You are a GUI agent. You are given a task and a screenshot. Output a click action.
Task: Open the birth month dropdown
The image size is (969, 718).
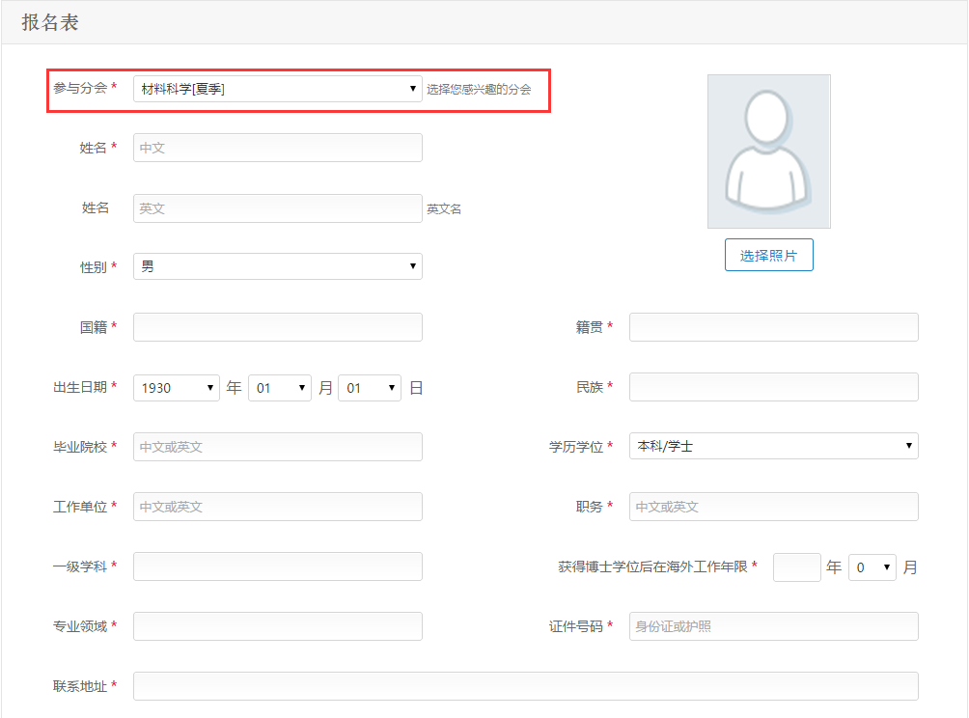[280, 386]
